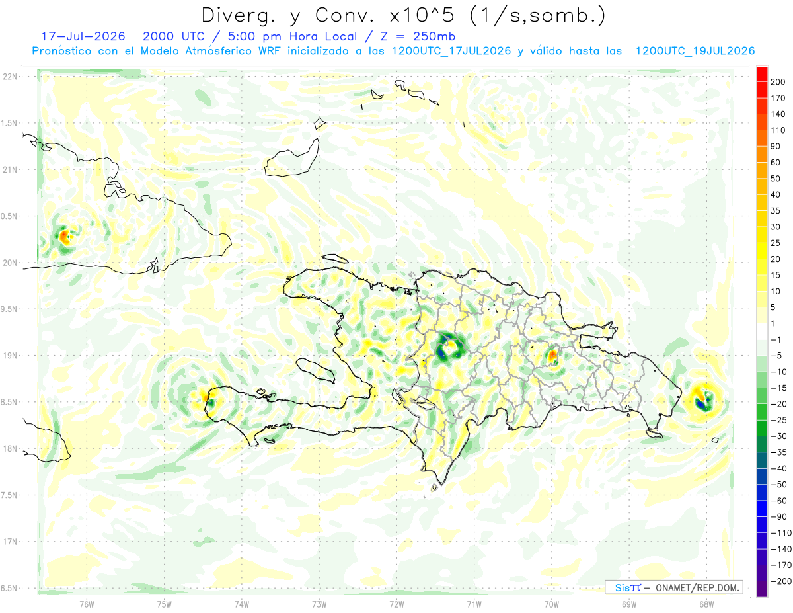Click the positive 20 legend value
This screenshot has width=793, height=613.
pos(776,259)
